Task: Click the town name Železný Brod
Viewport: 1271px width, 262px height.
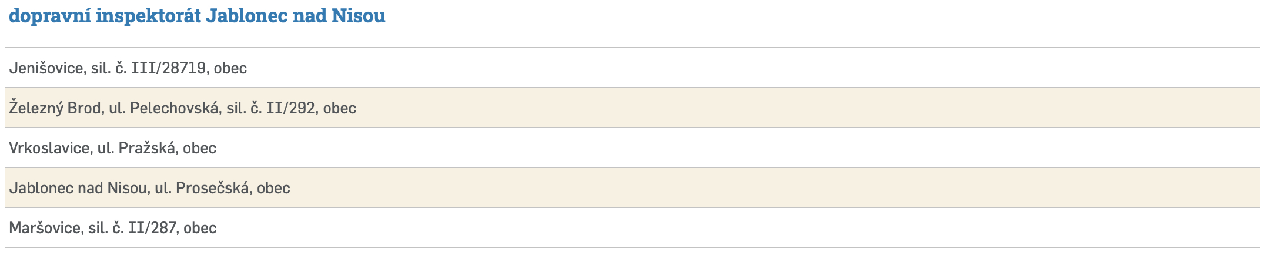Action: point(55,108)
